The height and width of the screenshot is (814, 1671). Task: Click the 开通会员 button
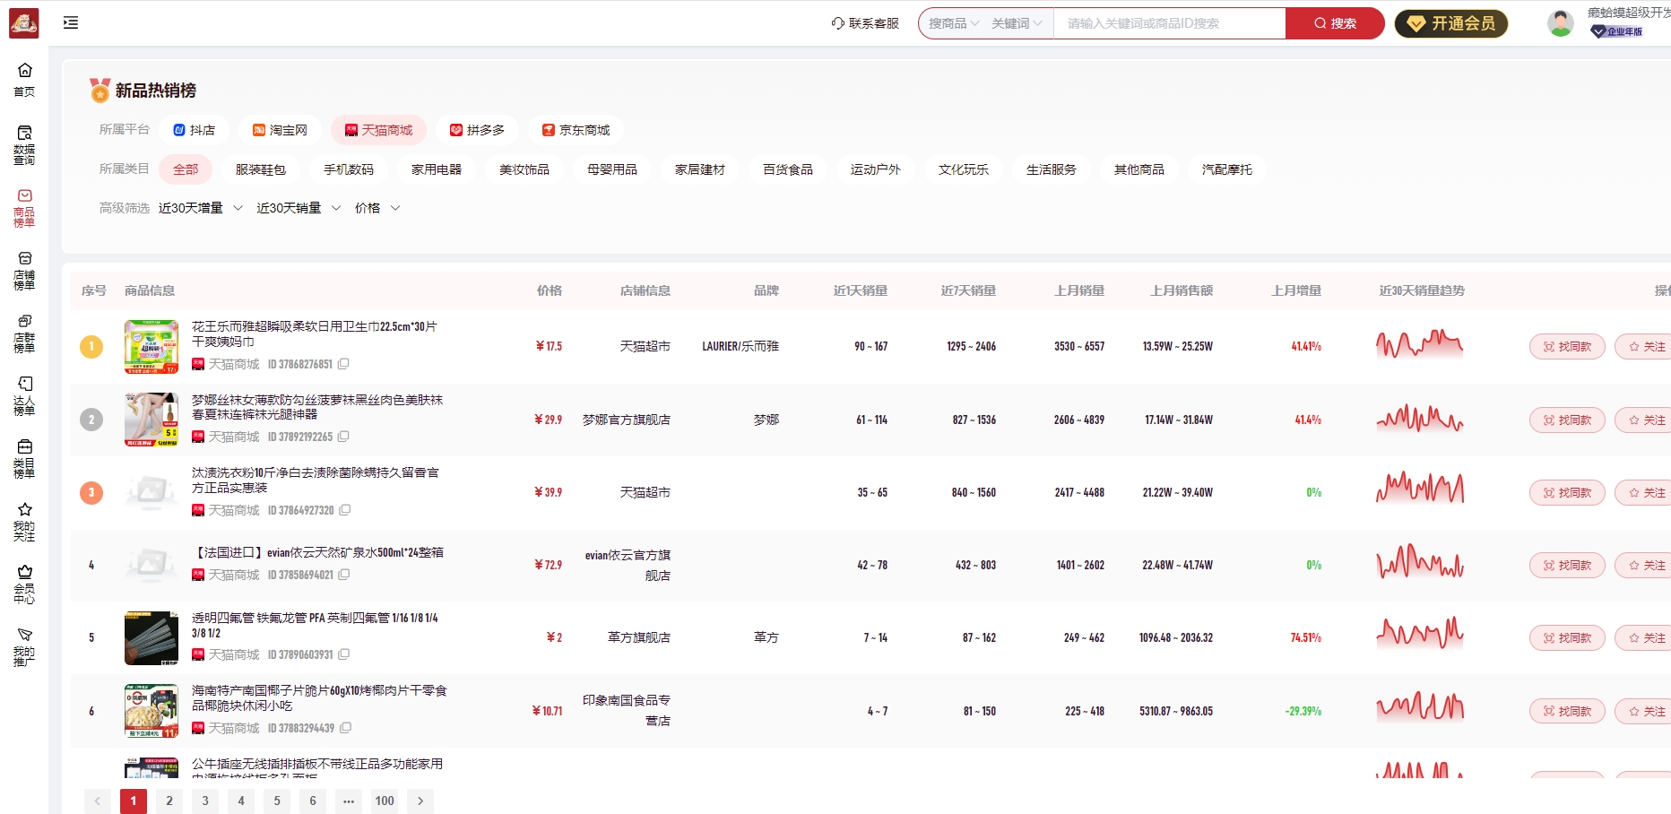pyautogui.click(x=1450, y=23)
